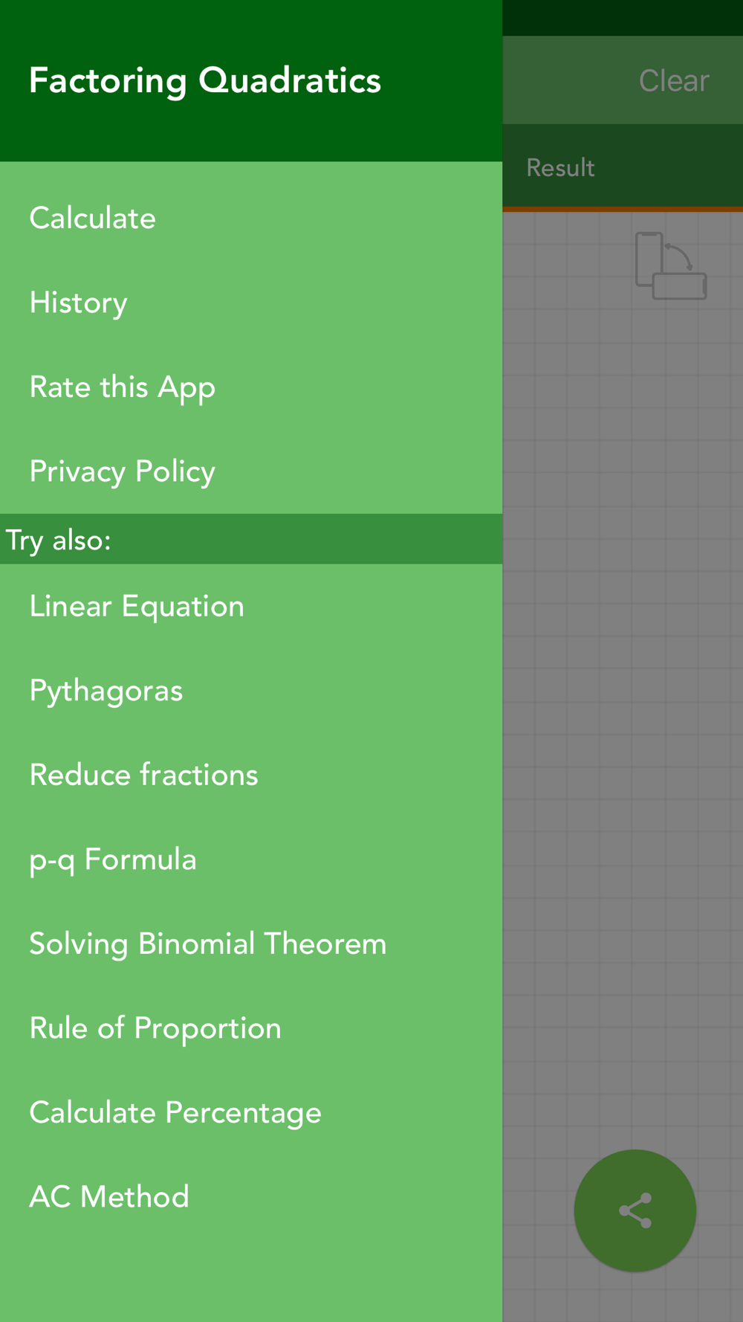Tap the empty drawer area below AC Method

(251, 1280)
